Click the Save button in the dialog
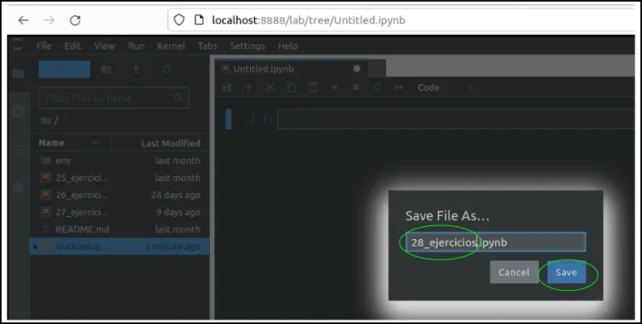This screenshot has width=642, height=324. pyautogui.click(x=566, y=272)
